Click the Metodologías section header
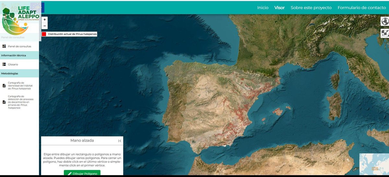 pyautogui.click(x=10, y=74)
